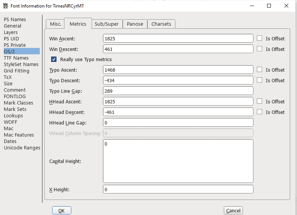
Task: Toggle Is Offset for Typo Ascent
Action: (259, 69)
